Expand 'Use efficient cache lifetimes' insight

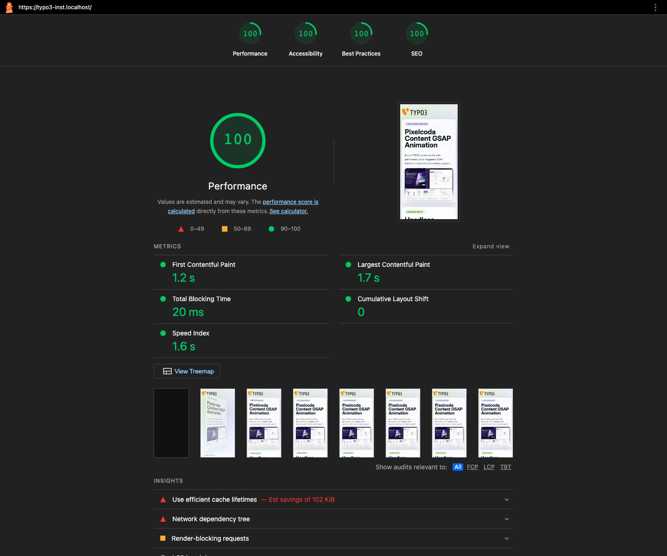(x=333, y=499)
